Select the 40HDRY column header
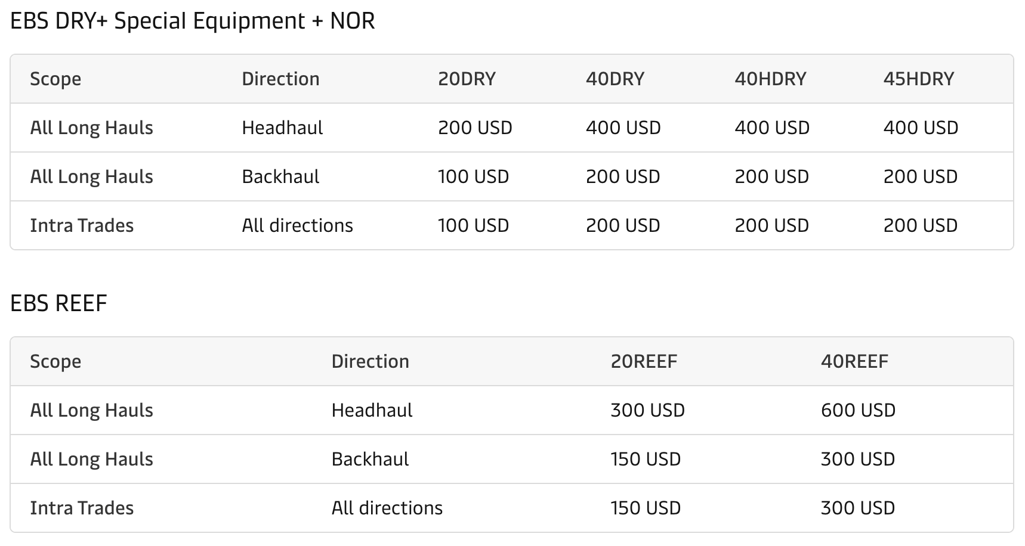The height and width of the screenshot is (546, 1025). (770, 79)
